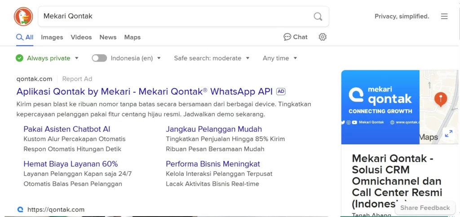Screen dimensions: 460x217
Task: Open Pakai Asisten Chatbot AI sitelink
Action: point(67,129)
